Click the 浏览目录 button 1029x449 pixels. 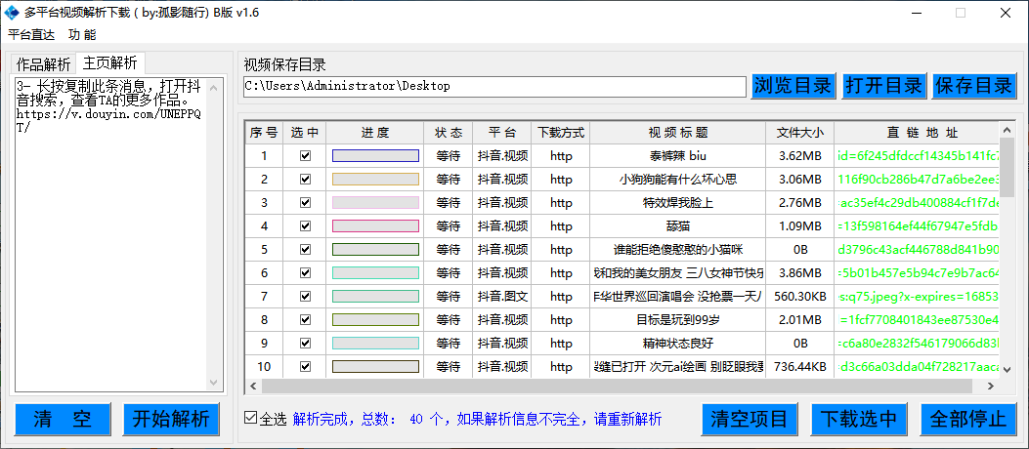click(793, 85)
